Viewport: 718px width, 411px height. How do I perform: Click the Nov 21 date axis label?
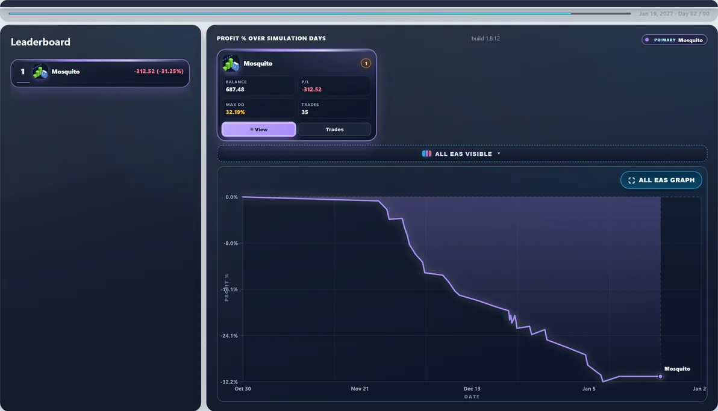pos(360,389)
